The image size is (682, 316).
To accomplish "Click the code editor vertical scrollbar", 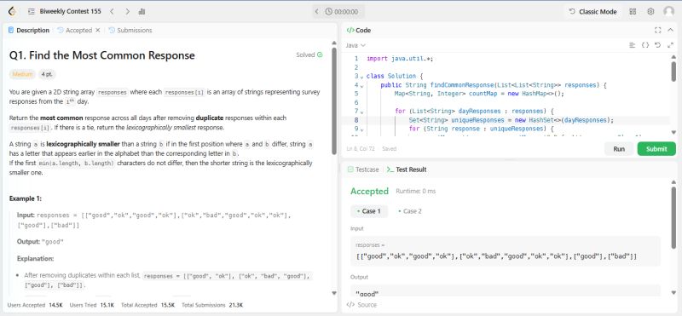I will (x=673, y=72).
